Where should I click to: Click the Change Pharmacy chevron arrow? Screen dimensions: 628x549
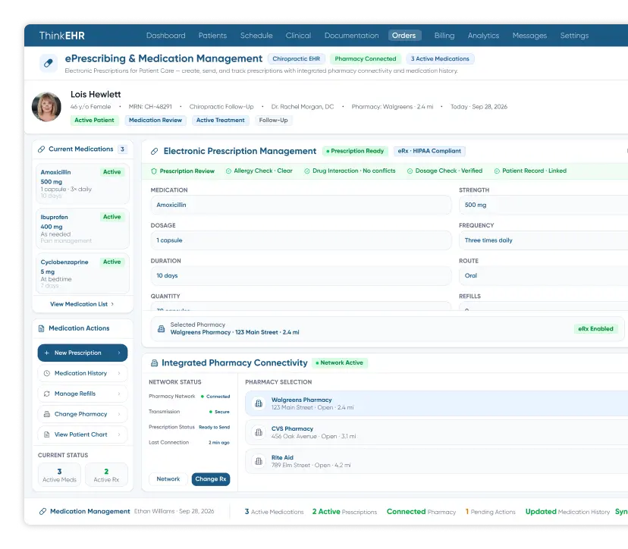(x=119, y=414)
